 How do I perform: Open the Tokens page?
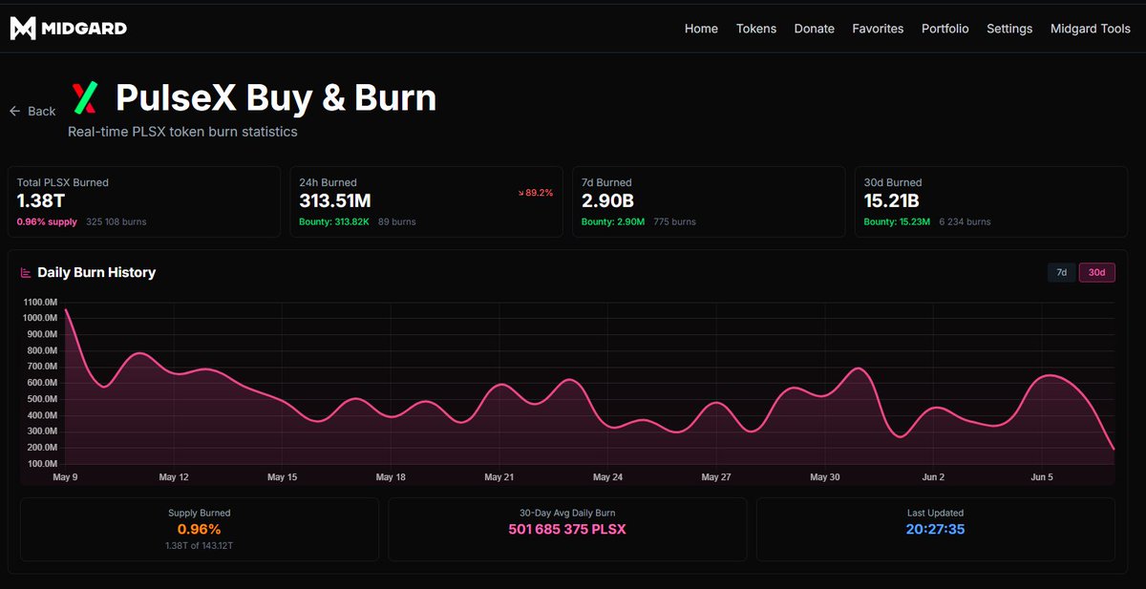pos(756,29)
